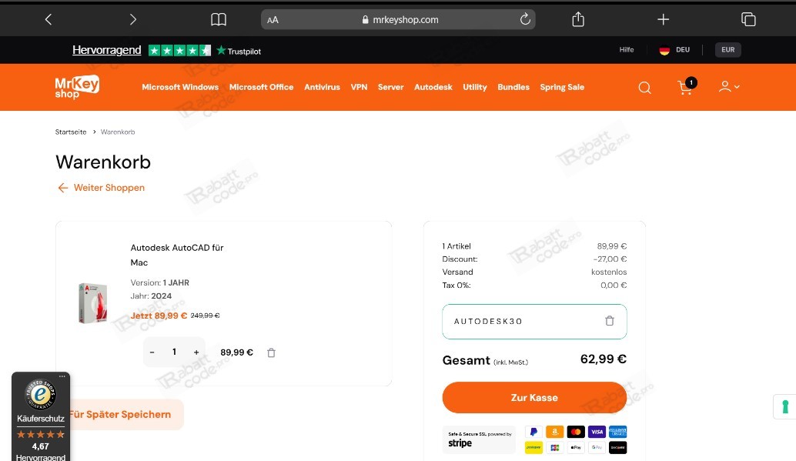The image size is (796, 461).
Task: Select the Mastercard payment icon
Action: (576, 432)
